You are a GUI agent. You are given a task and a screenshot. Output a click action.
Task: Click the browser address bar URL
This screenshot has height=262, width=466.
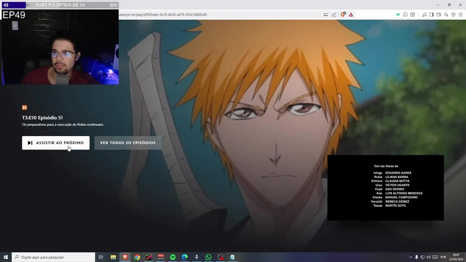pos(163,15)
